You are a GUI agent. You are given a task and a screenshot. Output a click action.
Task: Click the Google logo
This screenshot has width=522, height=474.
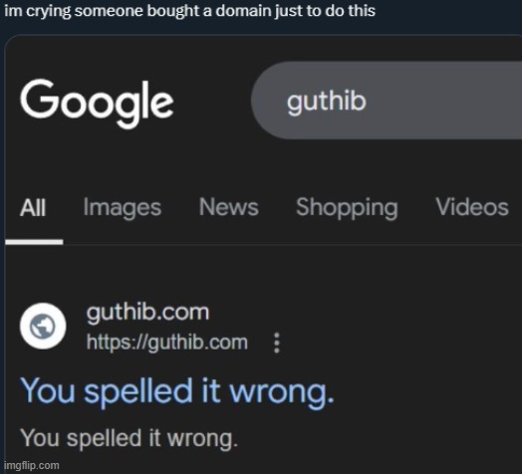coord(97,103)
